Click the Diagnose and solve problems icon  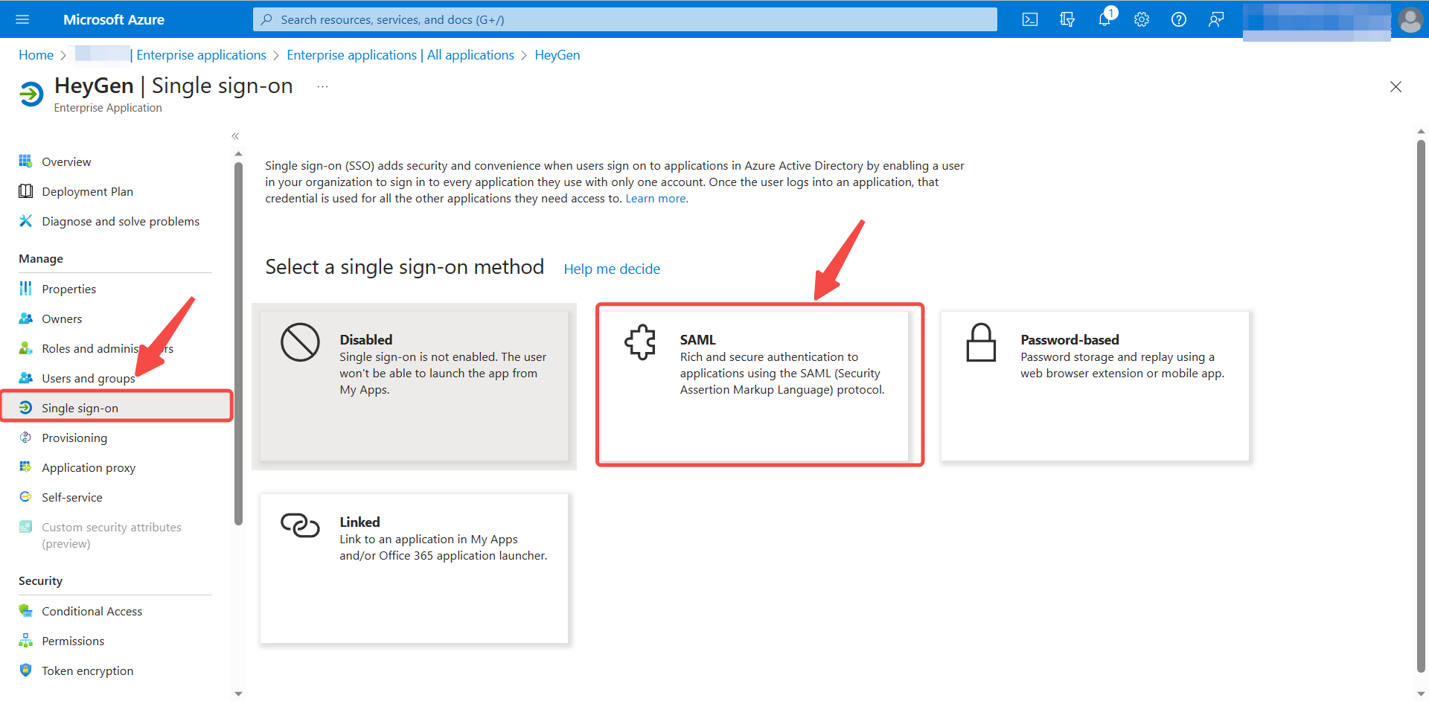25,221
